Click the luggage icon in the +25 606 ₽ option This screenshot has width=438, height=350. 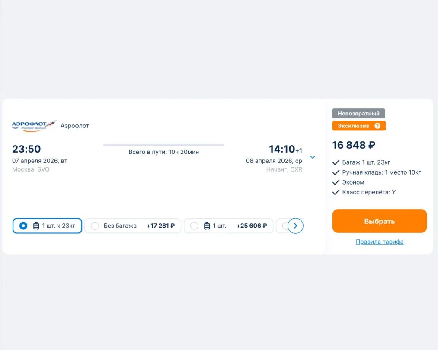(207, 226)
